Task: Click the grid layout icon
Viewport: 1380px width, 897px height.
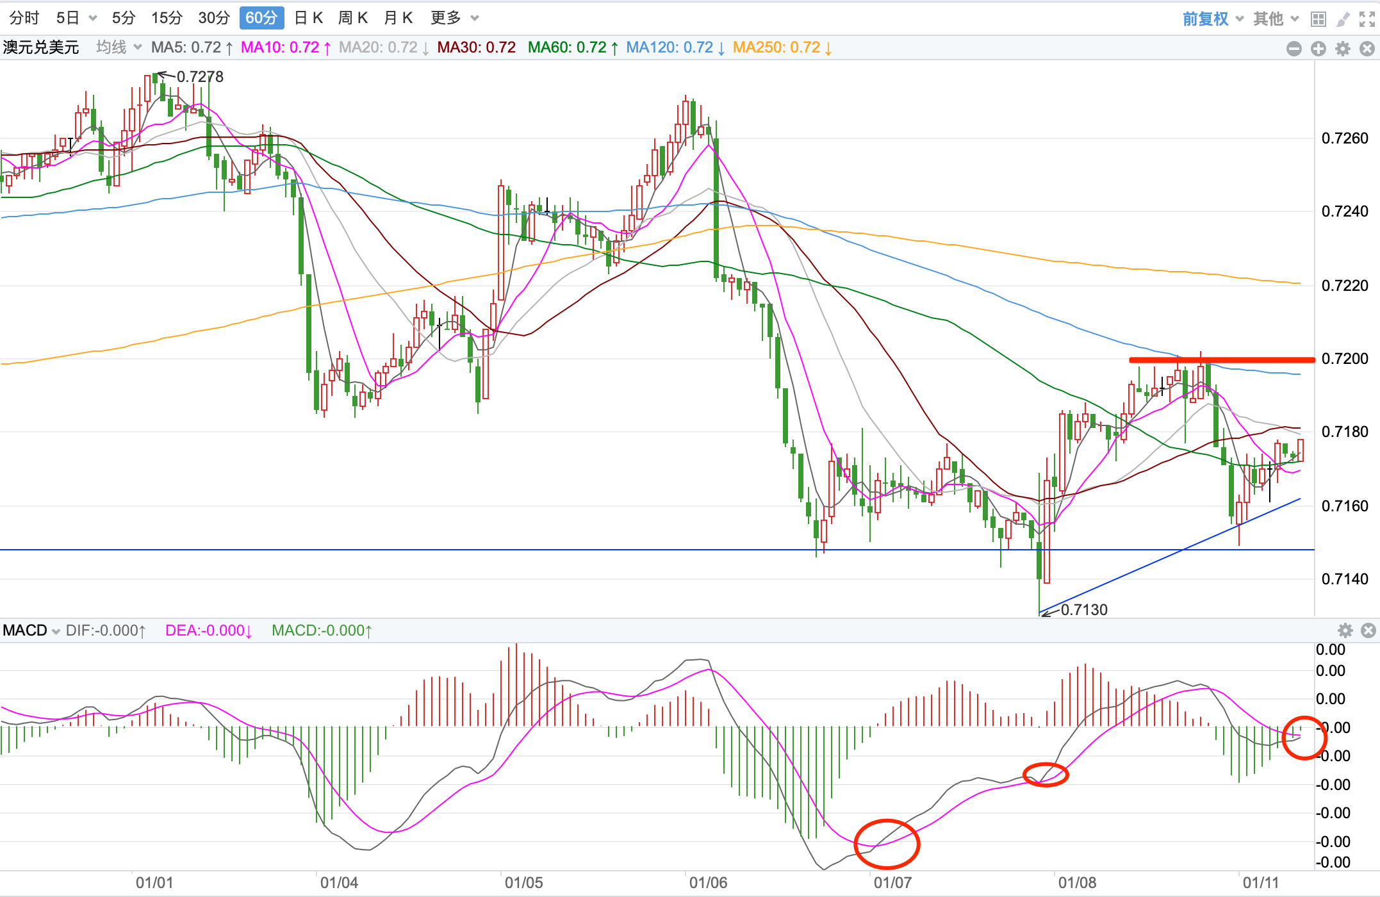Action: pos(1318,19)
